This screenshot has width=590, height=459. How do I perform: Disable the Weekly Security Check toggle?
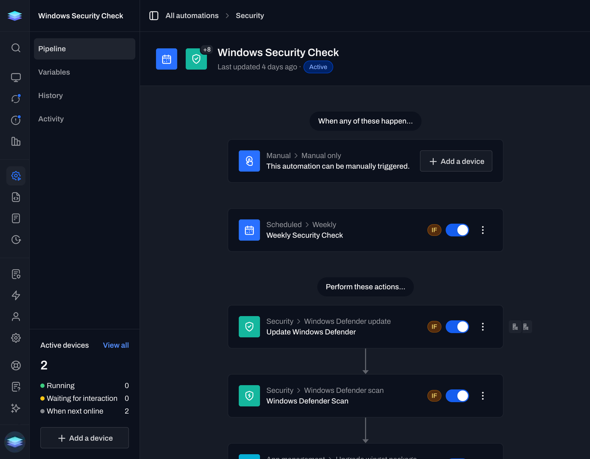coord(457,230)
